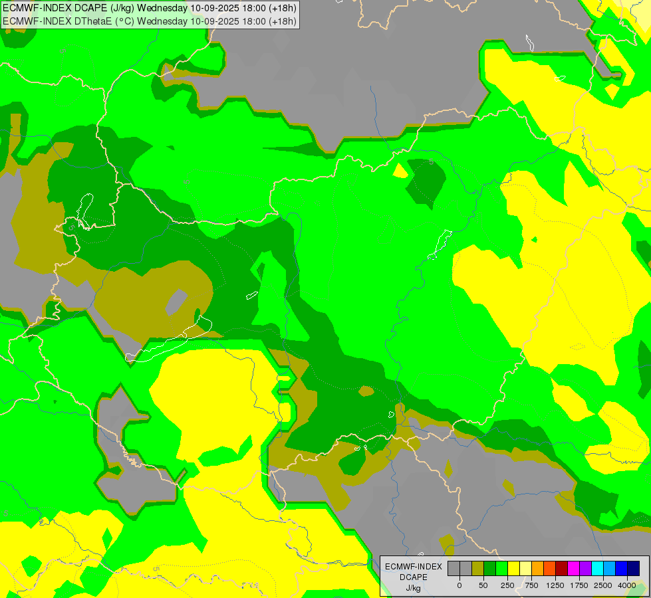The width and height of the screenshot is (651, 598).
Task: Click the legend value 4000
Action: pyautogui.click(x=627, y=585)
